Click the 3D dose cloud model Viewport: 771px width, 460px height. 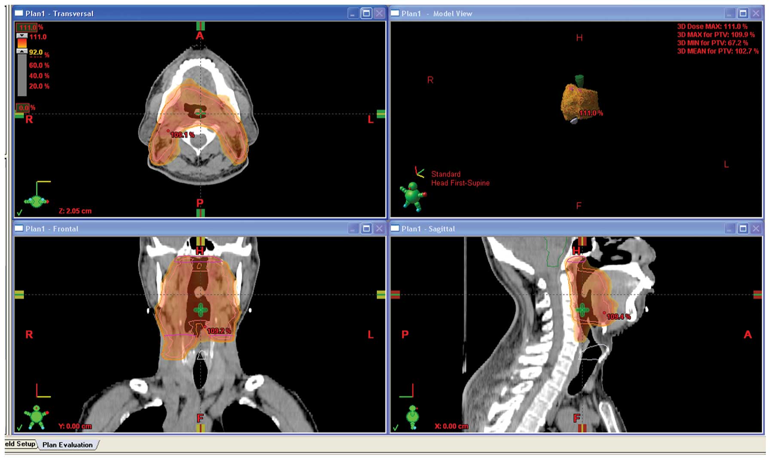[578, 102]
